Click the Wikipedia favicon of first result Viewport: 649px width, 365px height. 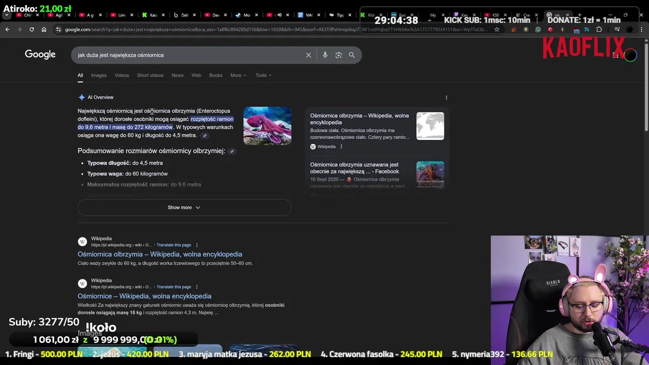[x=82, y=242]
